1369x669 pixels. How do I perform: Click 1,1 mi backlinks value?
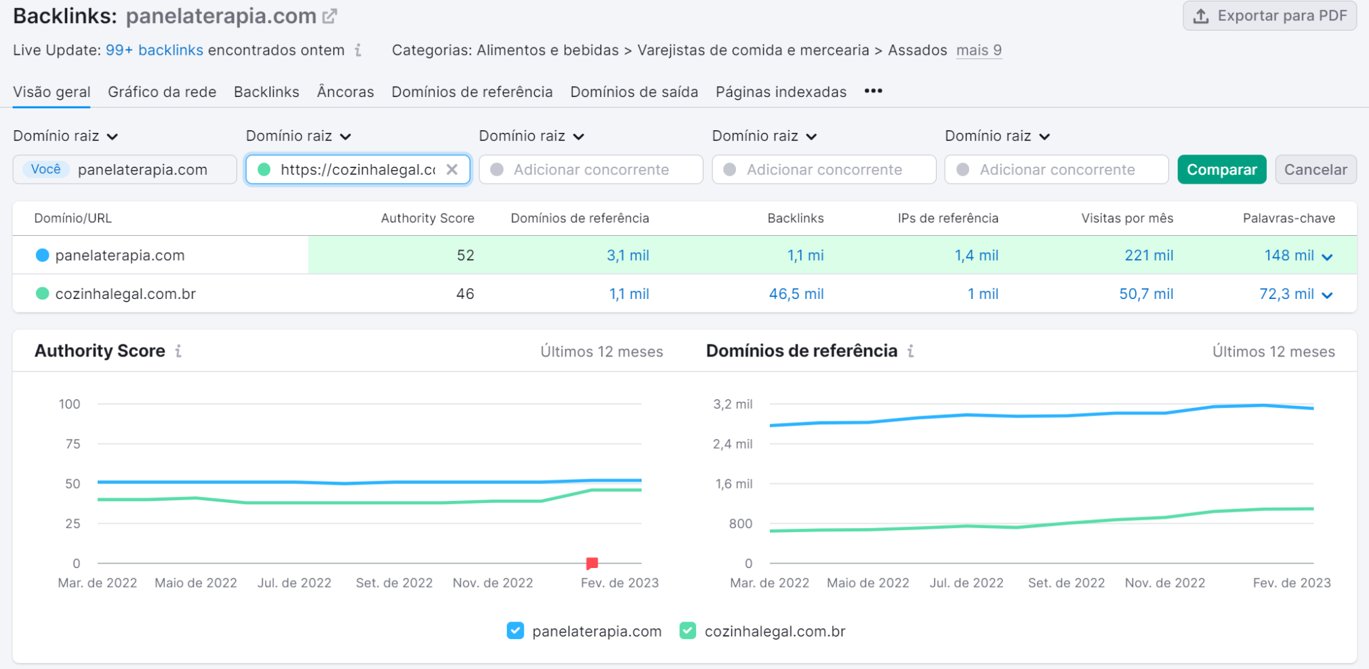pyautogui.click(x=805, y=256)
